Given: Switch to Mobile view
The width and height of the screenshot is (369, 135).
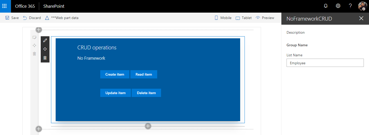Looking at the screenshot, I should click(223, 18).
